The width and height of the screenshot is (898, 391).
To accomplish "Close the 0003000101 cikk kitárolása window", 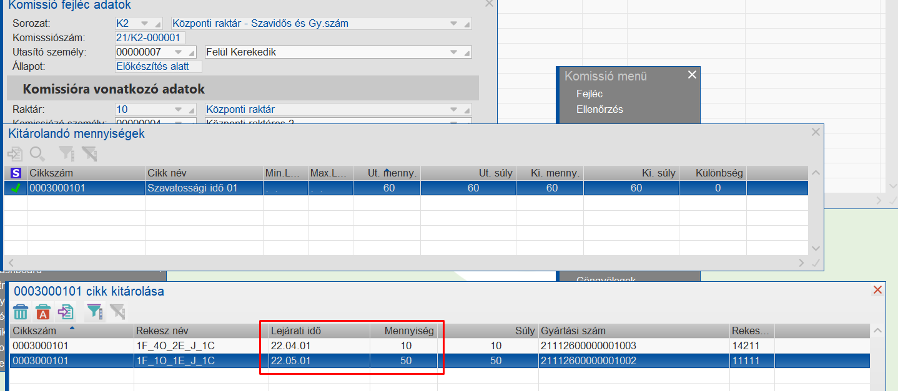I will [x=877, y=290].
